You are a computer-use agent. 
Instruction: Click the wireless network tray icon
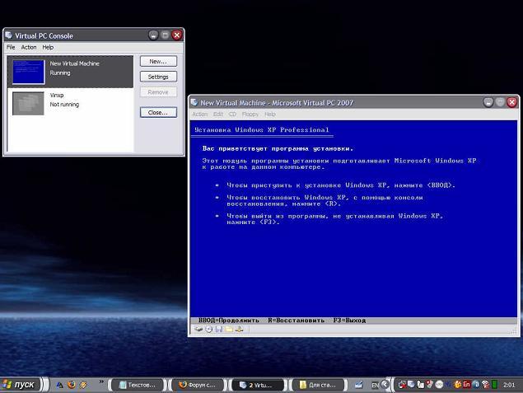[485, 385]
